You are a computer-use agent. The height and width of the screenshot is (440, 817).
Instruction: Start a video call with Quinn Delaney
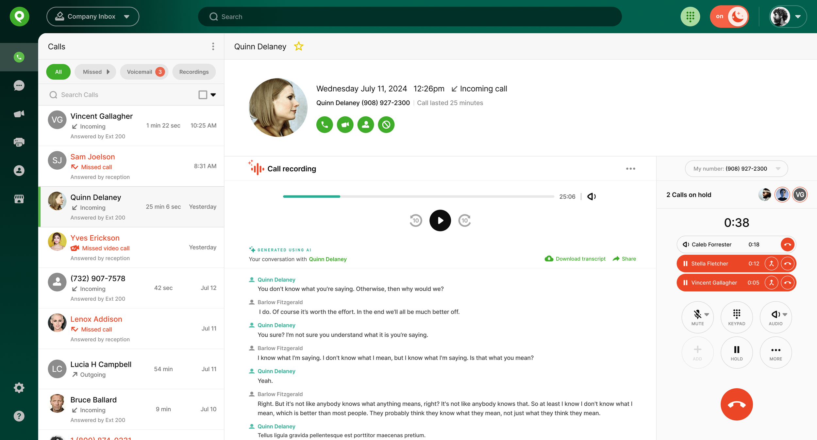[x=345, y=125]
